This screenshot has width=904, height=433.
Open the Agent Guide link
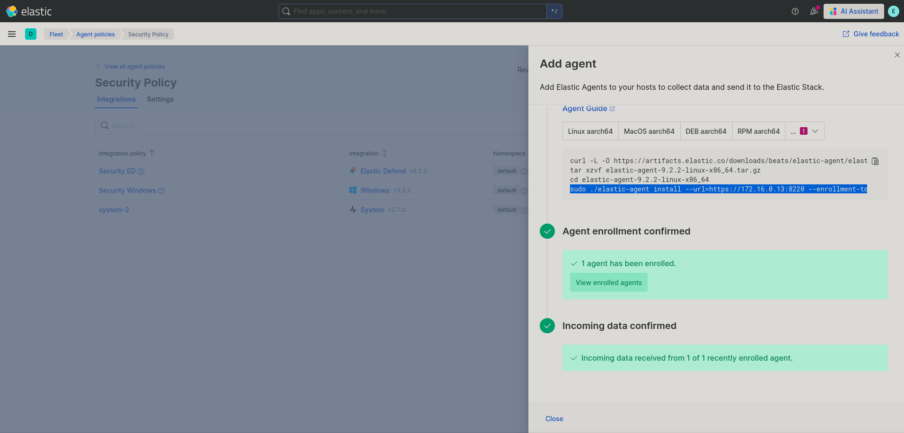pyautogui.click(x=588, y=108)
